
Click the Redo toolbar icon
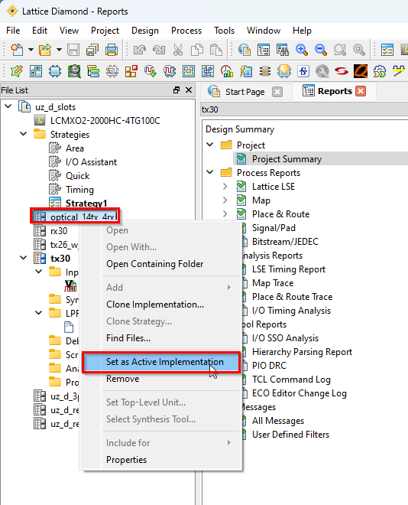point(159,50)
